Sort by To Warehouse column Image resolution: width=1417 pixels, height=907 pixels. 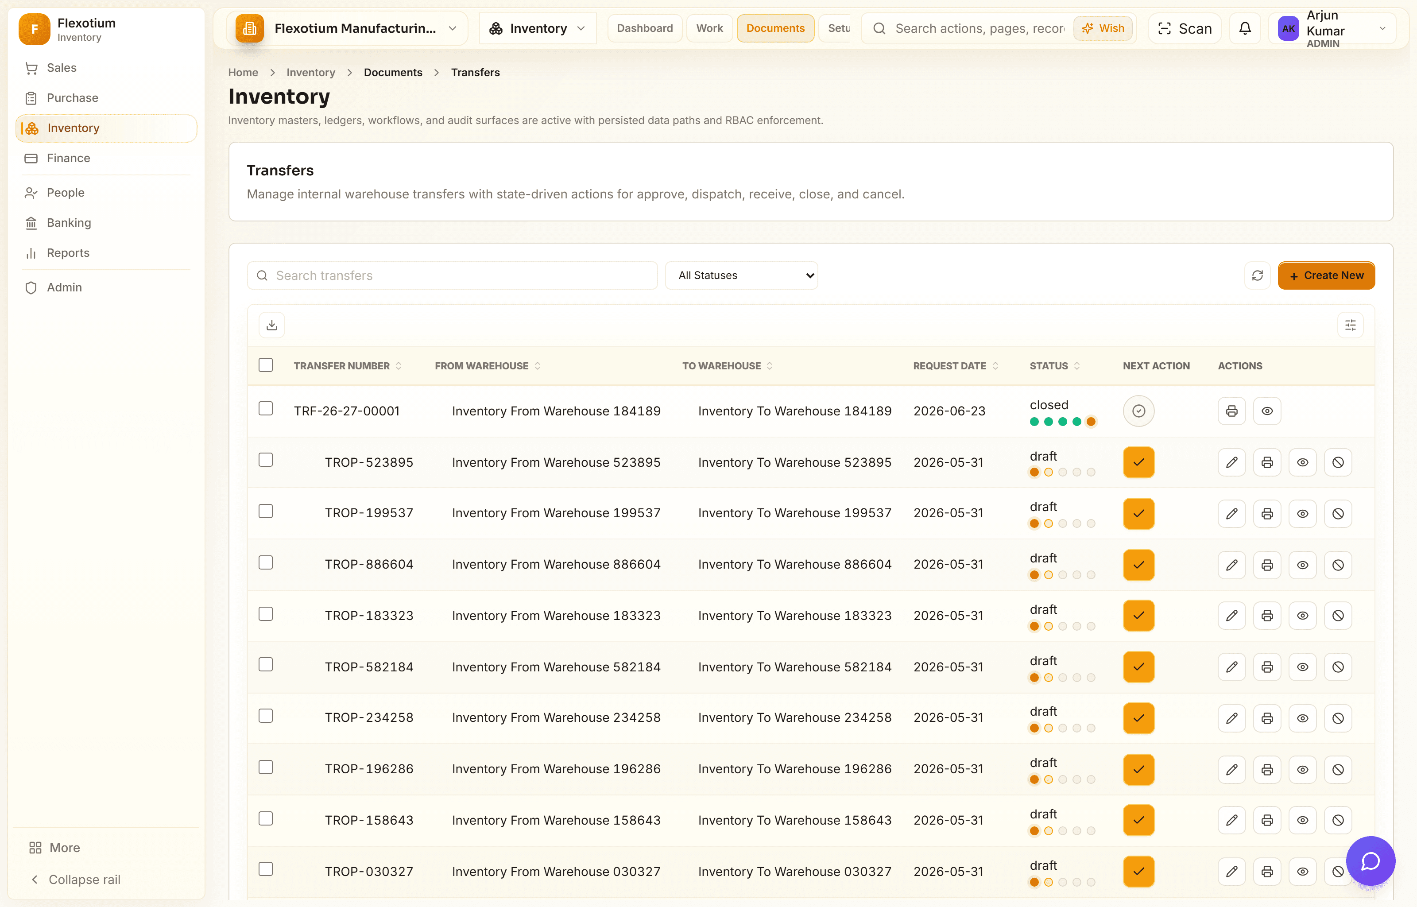[x=728, y=366]
